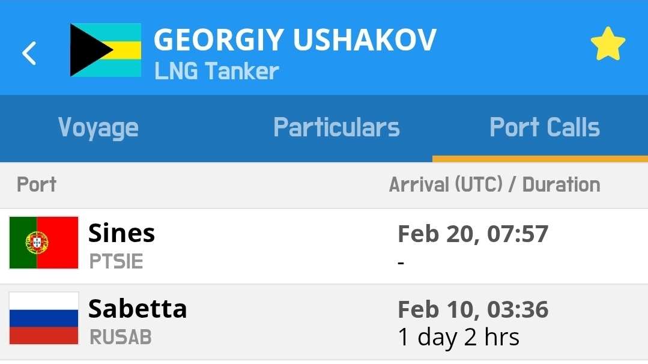Toggle the yellow favorite star
Image resolution: width=648 pixels, height=364 pixels.
click(x=608, y=44)
